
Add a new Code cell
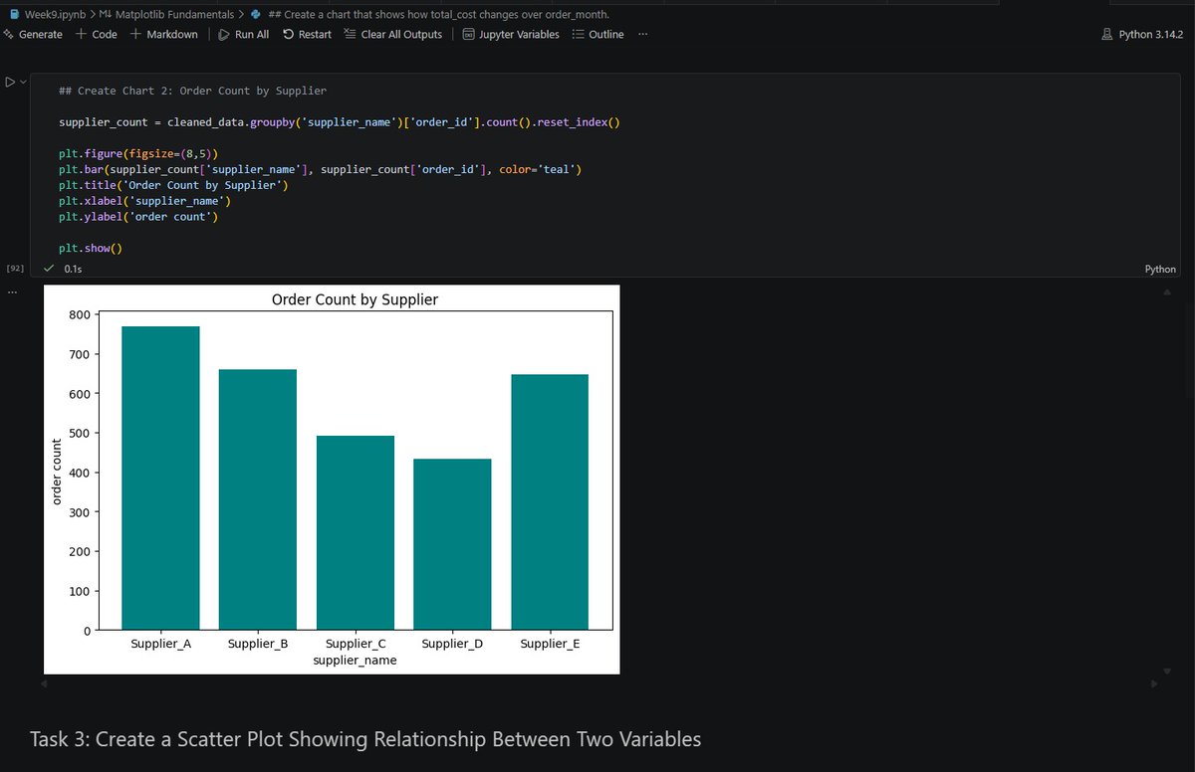(x=97, y=34)
